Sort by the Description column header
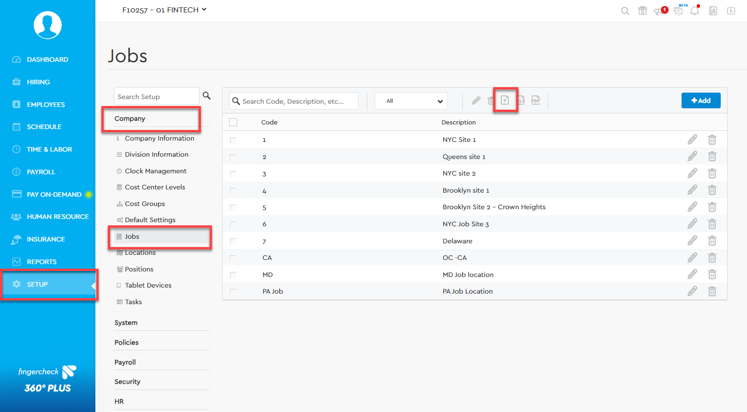This screenshot has height=412, width=747. point(459,122)
